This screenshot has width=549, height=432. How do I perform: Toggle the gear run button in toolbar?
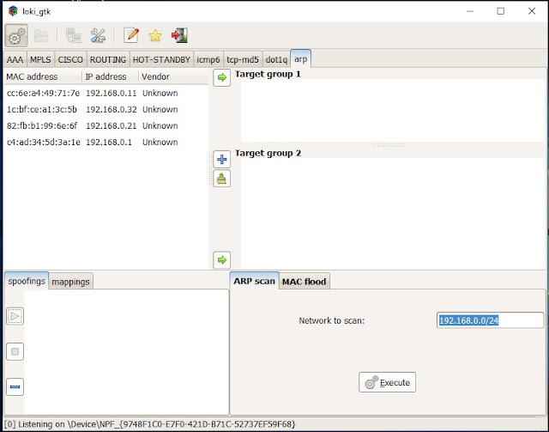(x=16, y=35)
